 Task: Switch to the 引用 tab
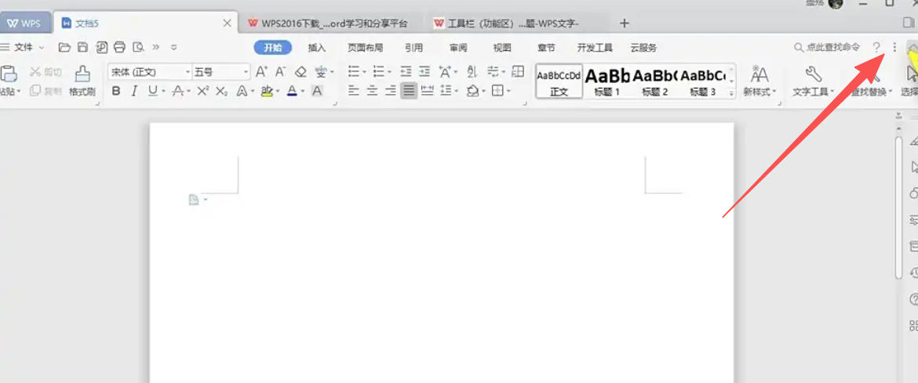[x=414, y=48]
